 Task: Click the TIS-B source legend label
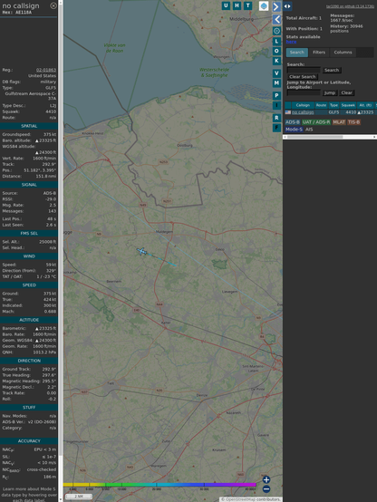[x=354, y=122]
